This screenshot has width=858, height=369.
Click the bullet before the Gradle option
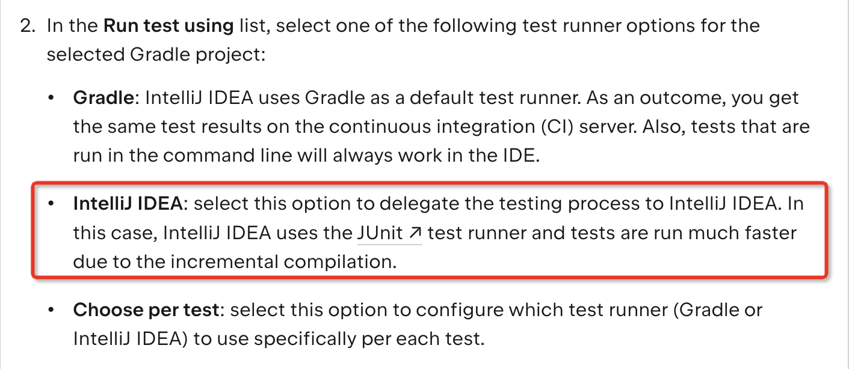[x=52, y=98]
